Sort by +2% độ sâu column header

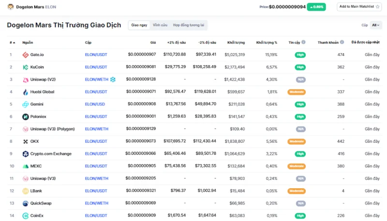click(177, 42)
